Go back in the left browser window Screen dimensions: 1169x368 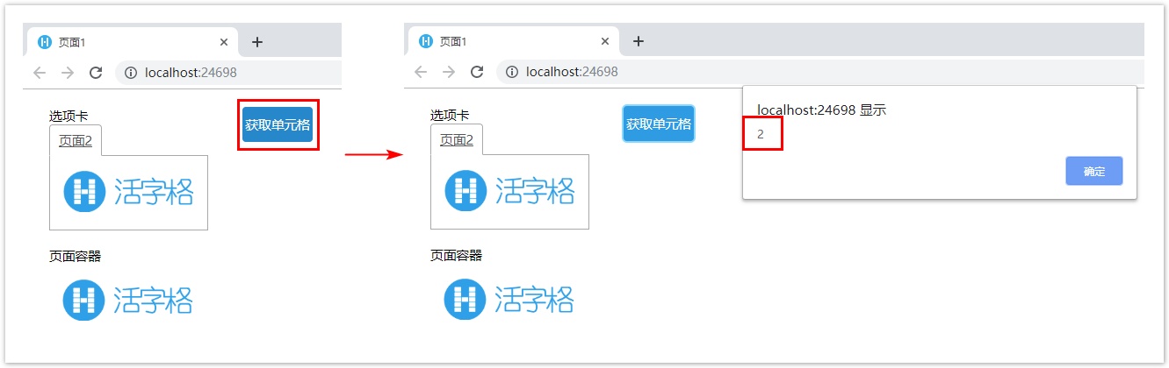click(x=40, y=73)
